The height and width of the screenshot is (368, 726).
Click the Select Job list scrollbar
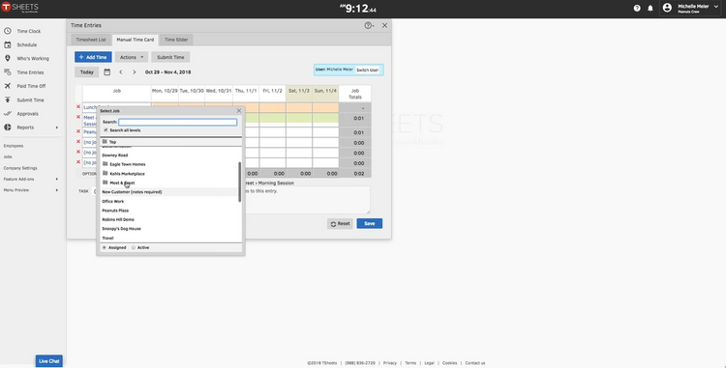coord(239,182)
